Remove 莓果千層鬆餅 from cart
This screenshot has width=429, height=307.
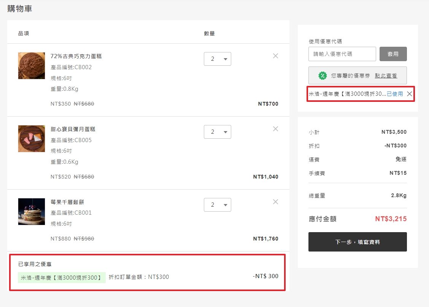tap(275, 202)
